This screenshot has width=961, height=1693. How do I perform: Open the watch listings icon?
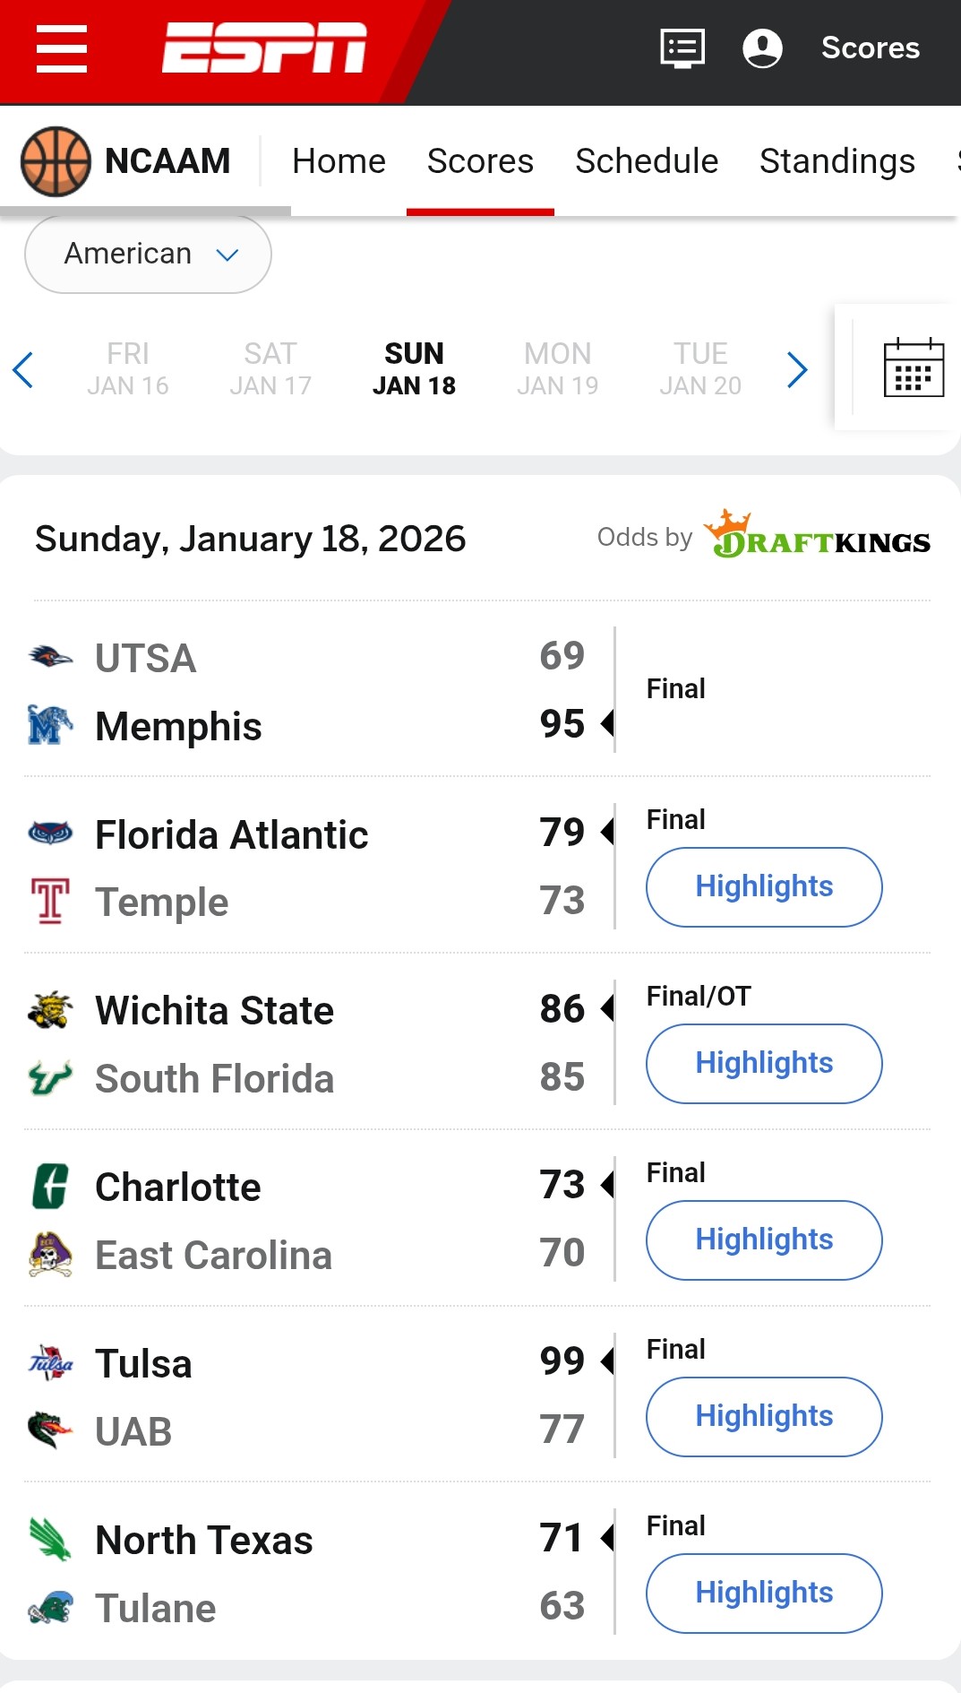pos(682,48)
